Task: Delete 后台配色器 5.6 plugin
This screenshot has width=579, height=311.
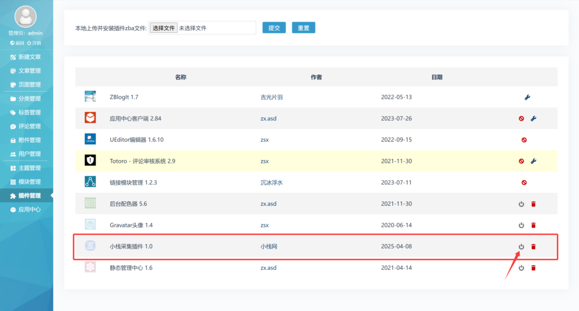Action: click(533, 204)
